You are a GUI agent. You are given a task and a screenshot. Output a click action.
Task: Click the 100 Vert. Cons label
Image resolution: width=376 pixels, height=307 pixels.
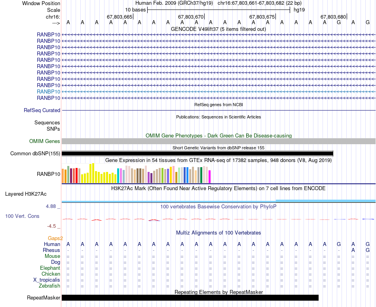coord(22,216)
